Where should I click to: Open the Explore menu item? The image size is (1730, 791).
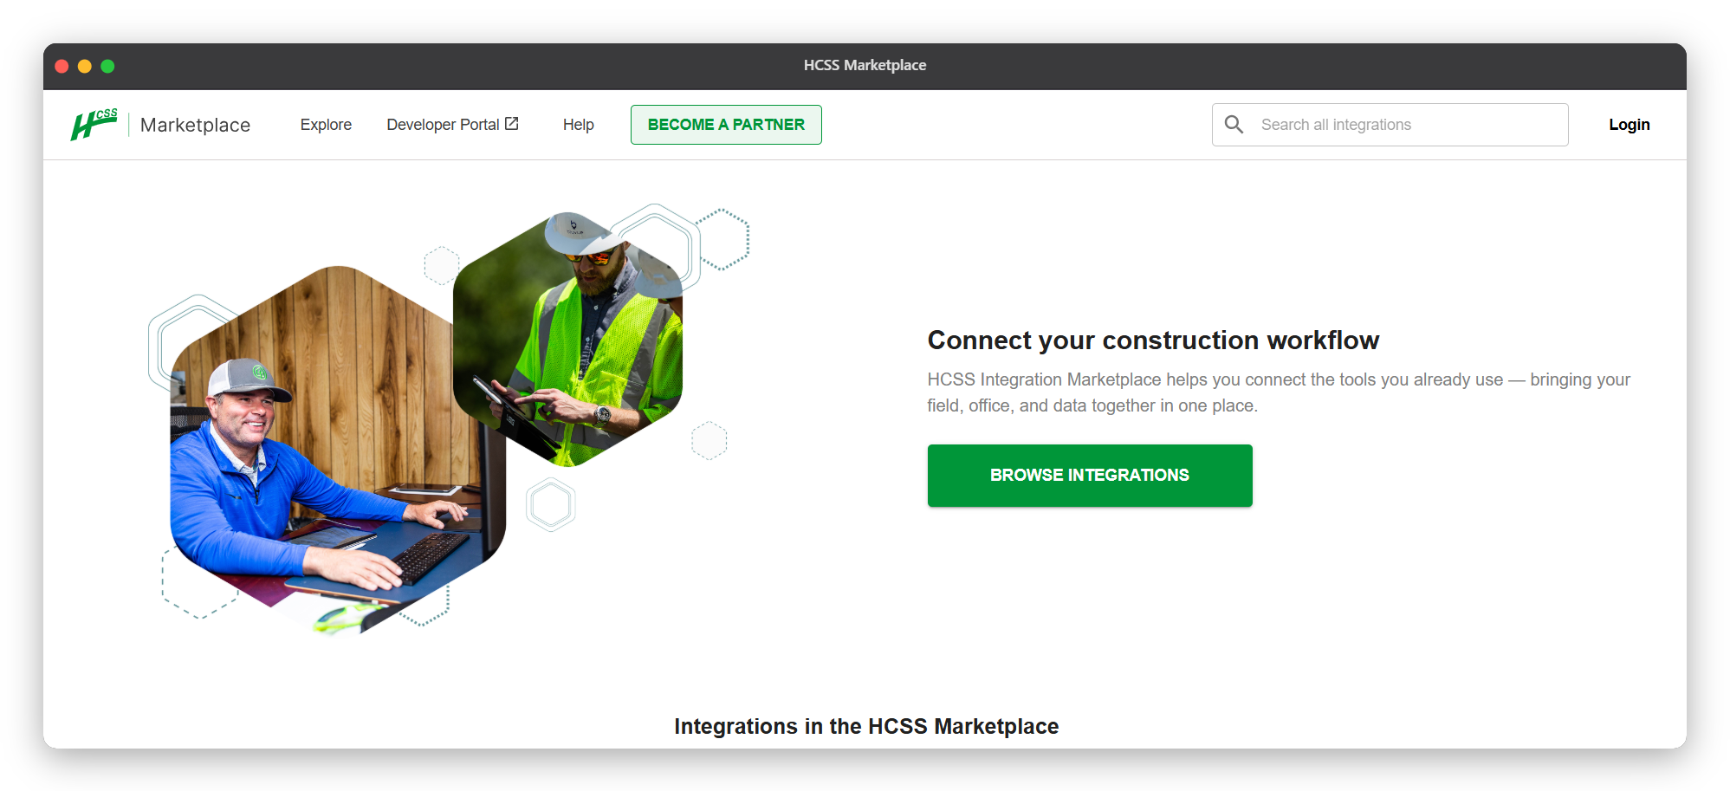(x=326, y=125)
